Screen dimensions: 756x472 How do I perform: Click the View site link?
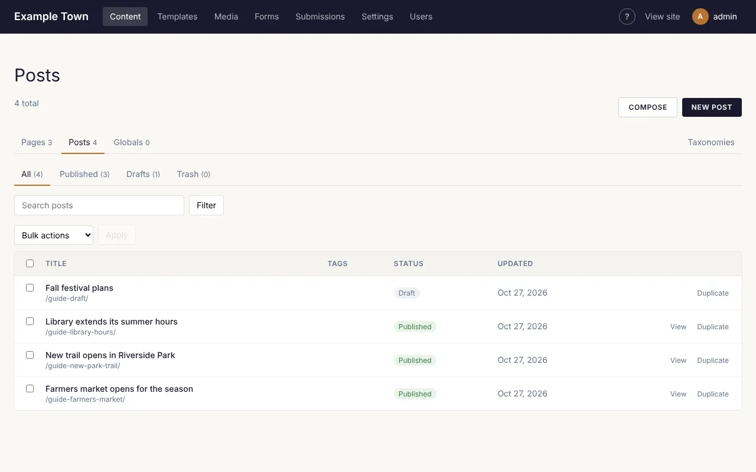tap(662, 17)
